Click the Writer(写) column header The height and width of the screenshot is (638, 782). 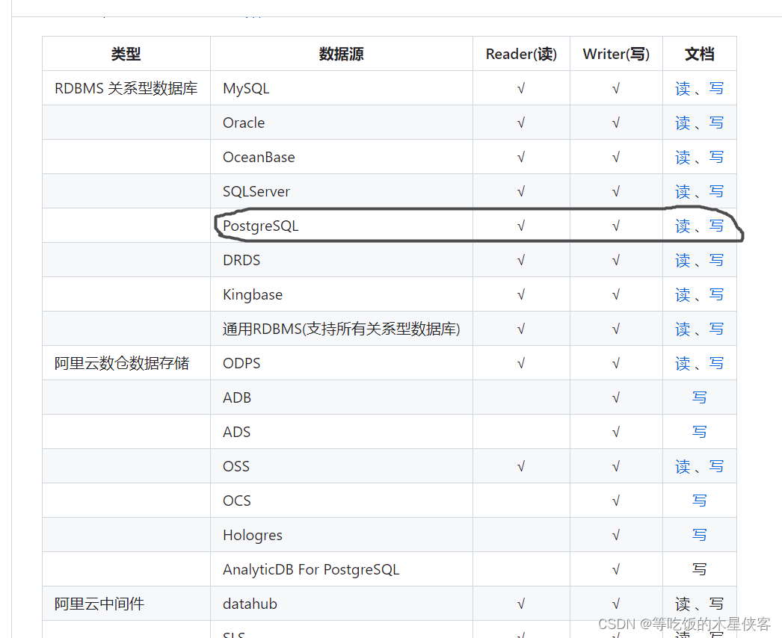pyautogui.click(x=617, y=53)
